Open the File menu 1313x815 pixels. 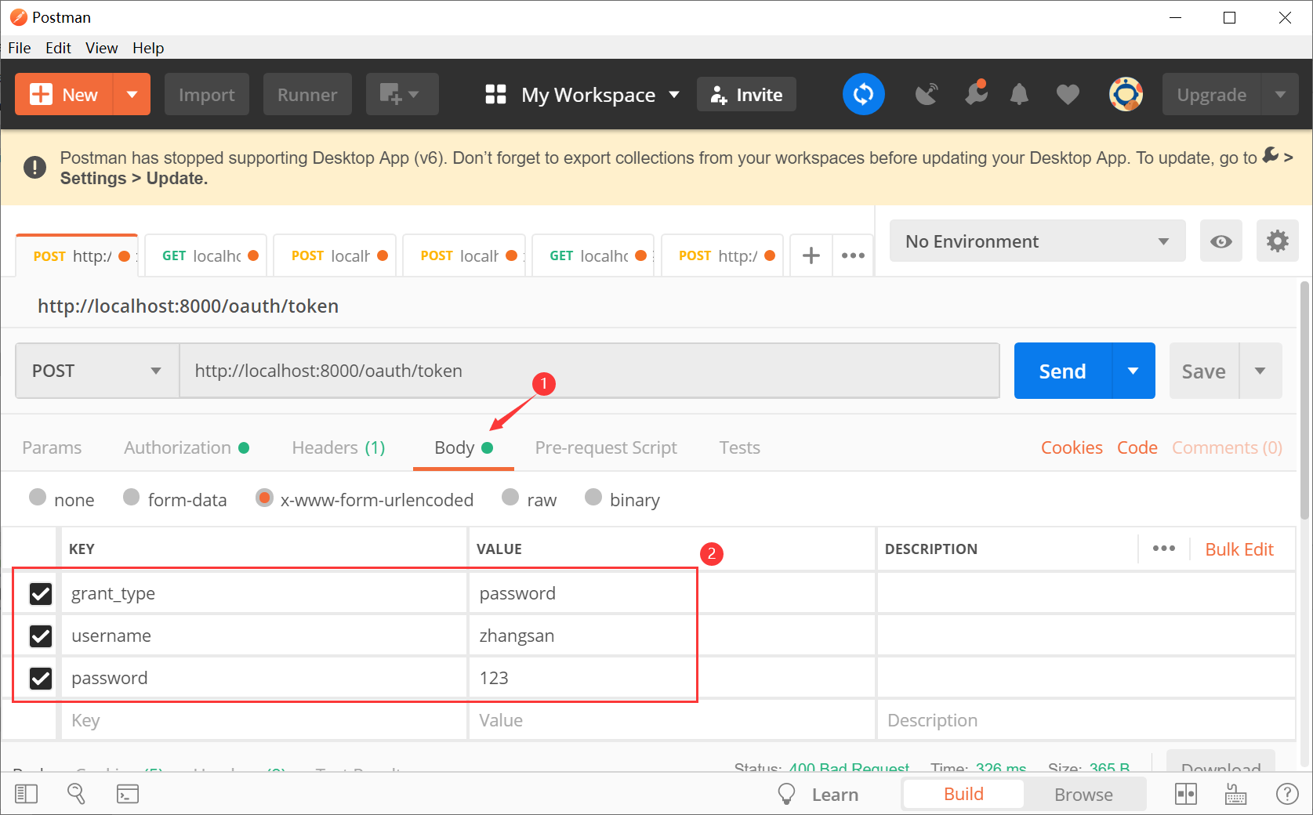pos(20,48)
